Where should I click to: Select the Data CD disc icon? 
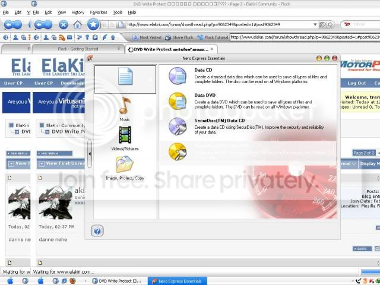pyautogui.click(x=178, y=76)
